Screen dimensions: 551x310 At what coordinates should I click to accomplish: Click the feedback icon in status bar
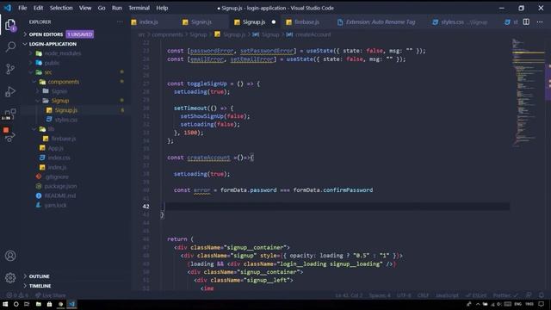click(x=529, y=295)
